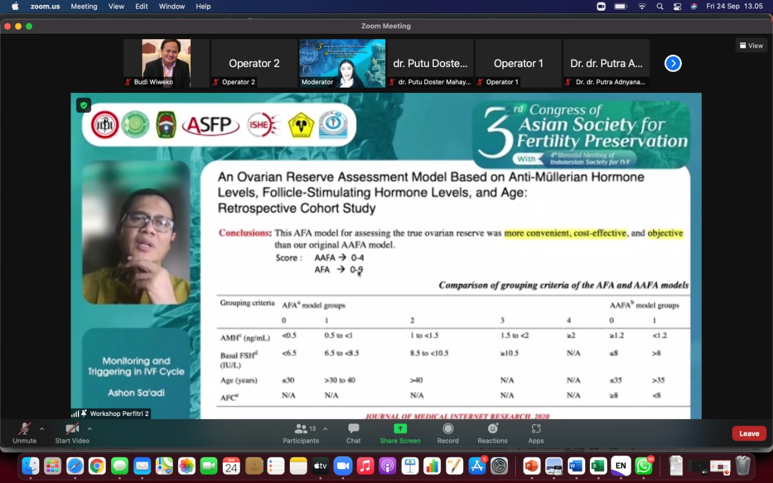Toggle Start Video on
The image size is (773, 483).
(72, 432)
